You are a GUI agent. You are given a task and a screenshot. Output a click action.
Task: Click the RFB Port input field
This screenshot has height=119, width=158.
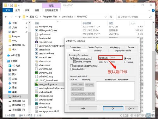[116, 58]
